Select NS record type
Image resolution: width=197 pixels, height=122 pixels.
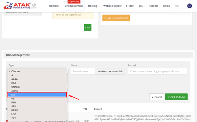click(37, 99)
